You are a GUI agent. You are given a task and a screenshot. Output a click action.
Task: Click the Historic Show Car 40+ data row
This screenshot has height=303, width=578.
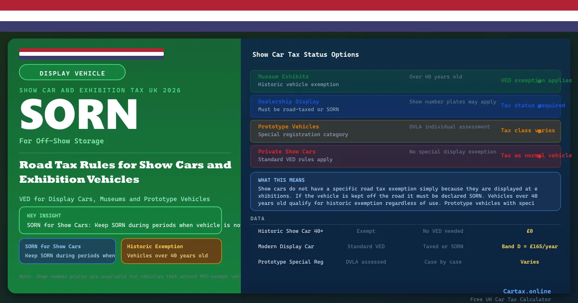click(x=405, y=231)
